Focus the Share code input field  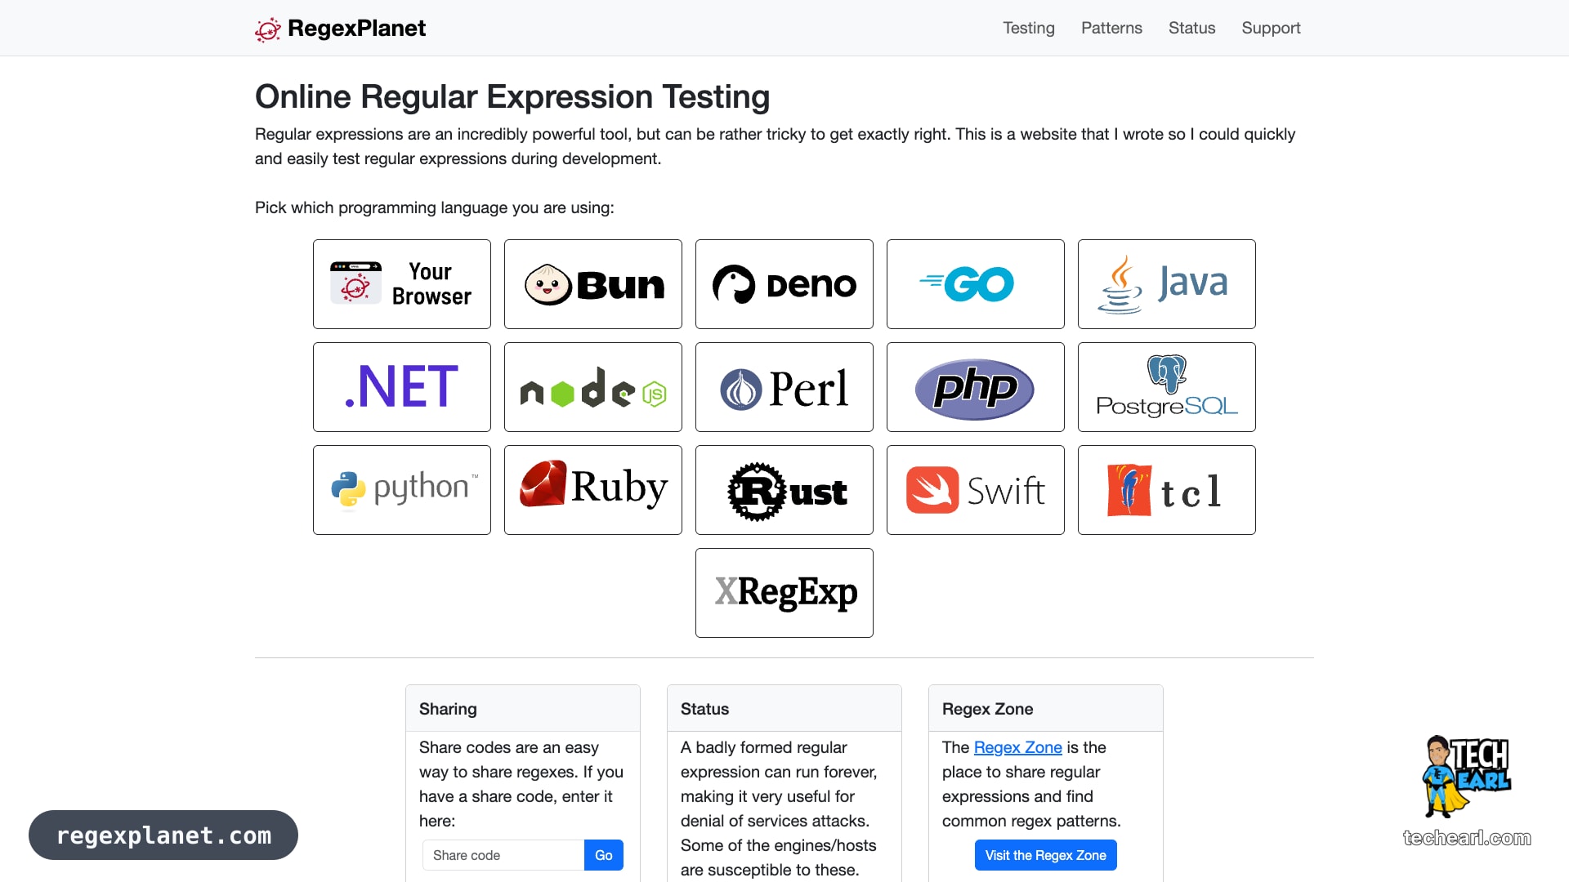pyautogui.click(x=503, y=855)
